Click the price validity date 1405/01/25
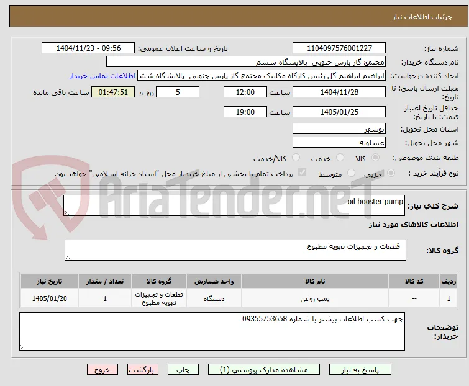The image size is (469, 386). coord(339,112)
